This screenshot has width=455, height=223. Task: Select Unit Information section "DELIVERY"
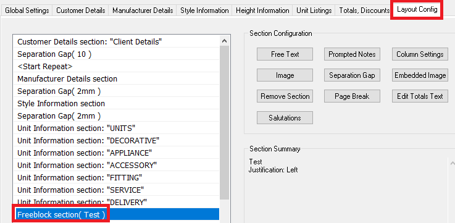coord(116,202)
